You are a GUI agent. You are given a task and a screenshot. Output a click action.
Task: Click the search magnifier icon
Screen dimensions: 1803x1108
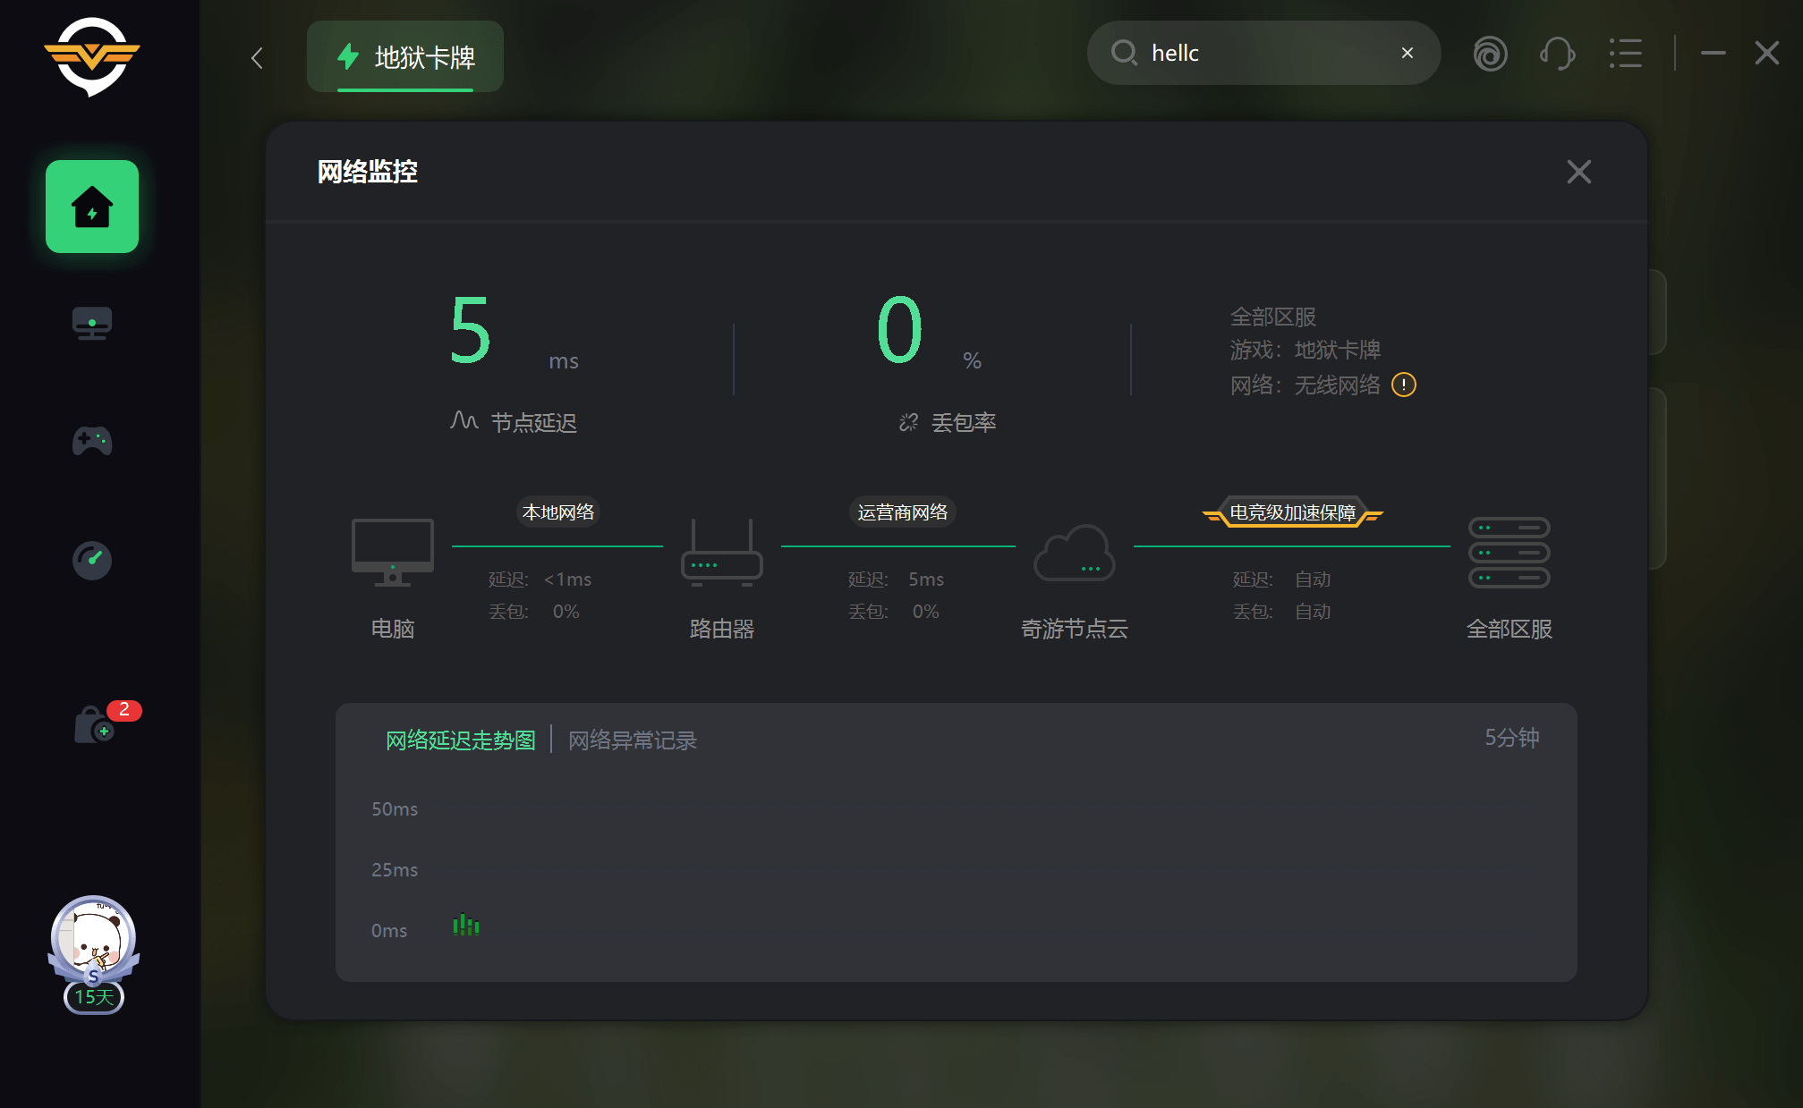[1124, 53]
